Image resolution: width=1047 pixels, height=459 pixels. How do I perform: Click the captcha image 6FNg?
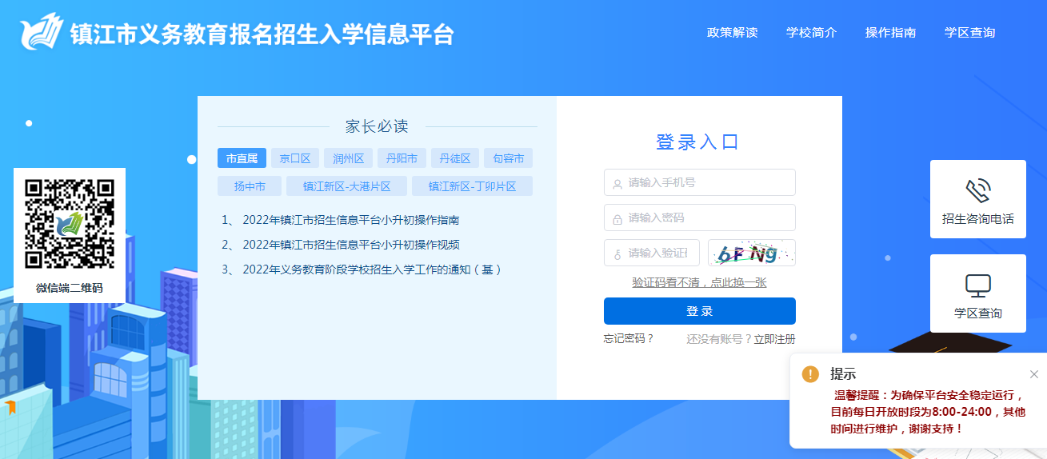point(752,253)
